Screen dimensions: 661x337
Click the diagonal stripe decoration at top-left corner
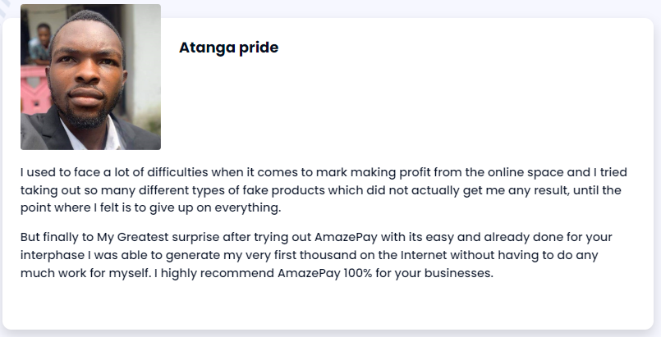pos(4,7)
